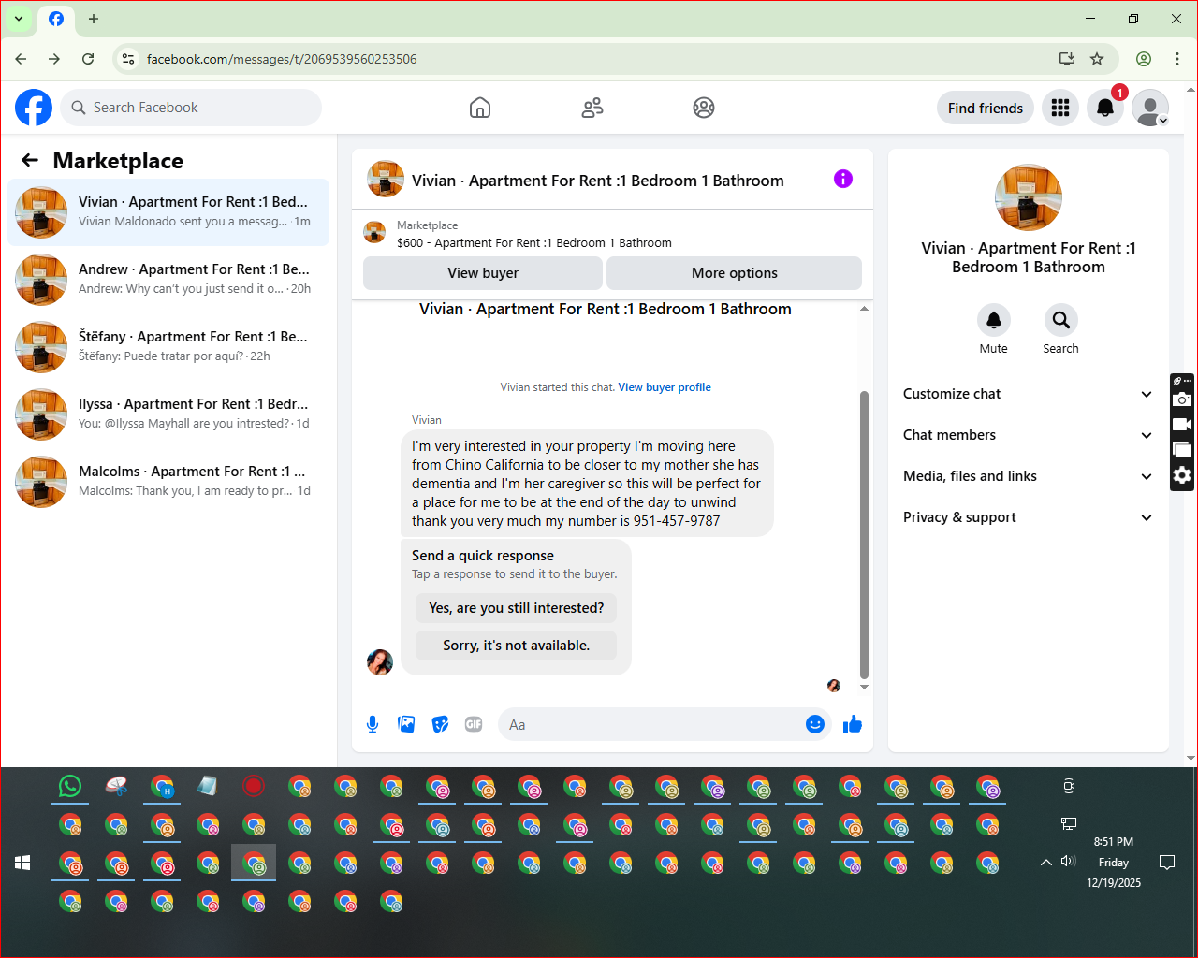
Task: Open View buyer profile link
Action: coord(665,387)
